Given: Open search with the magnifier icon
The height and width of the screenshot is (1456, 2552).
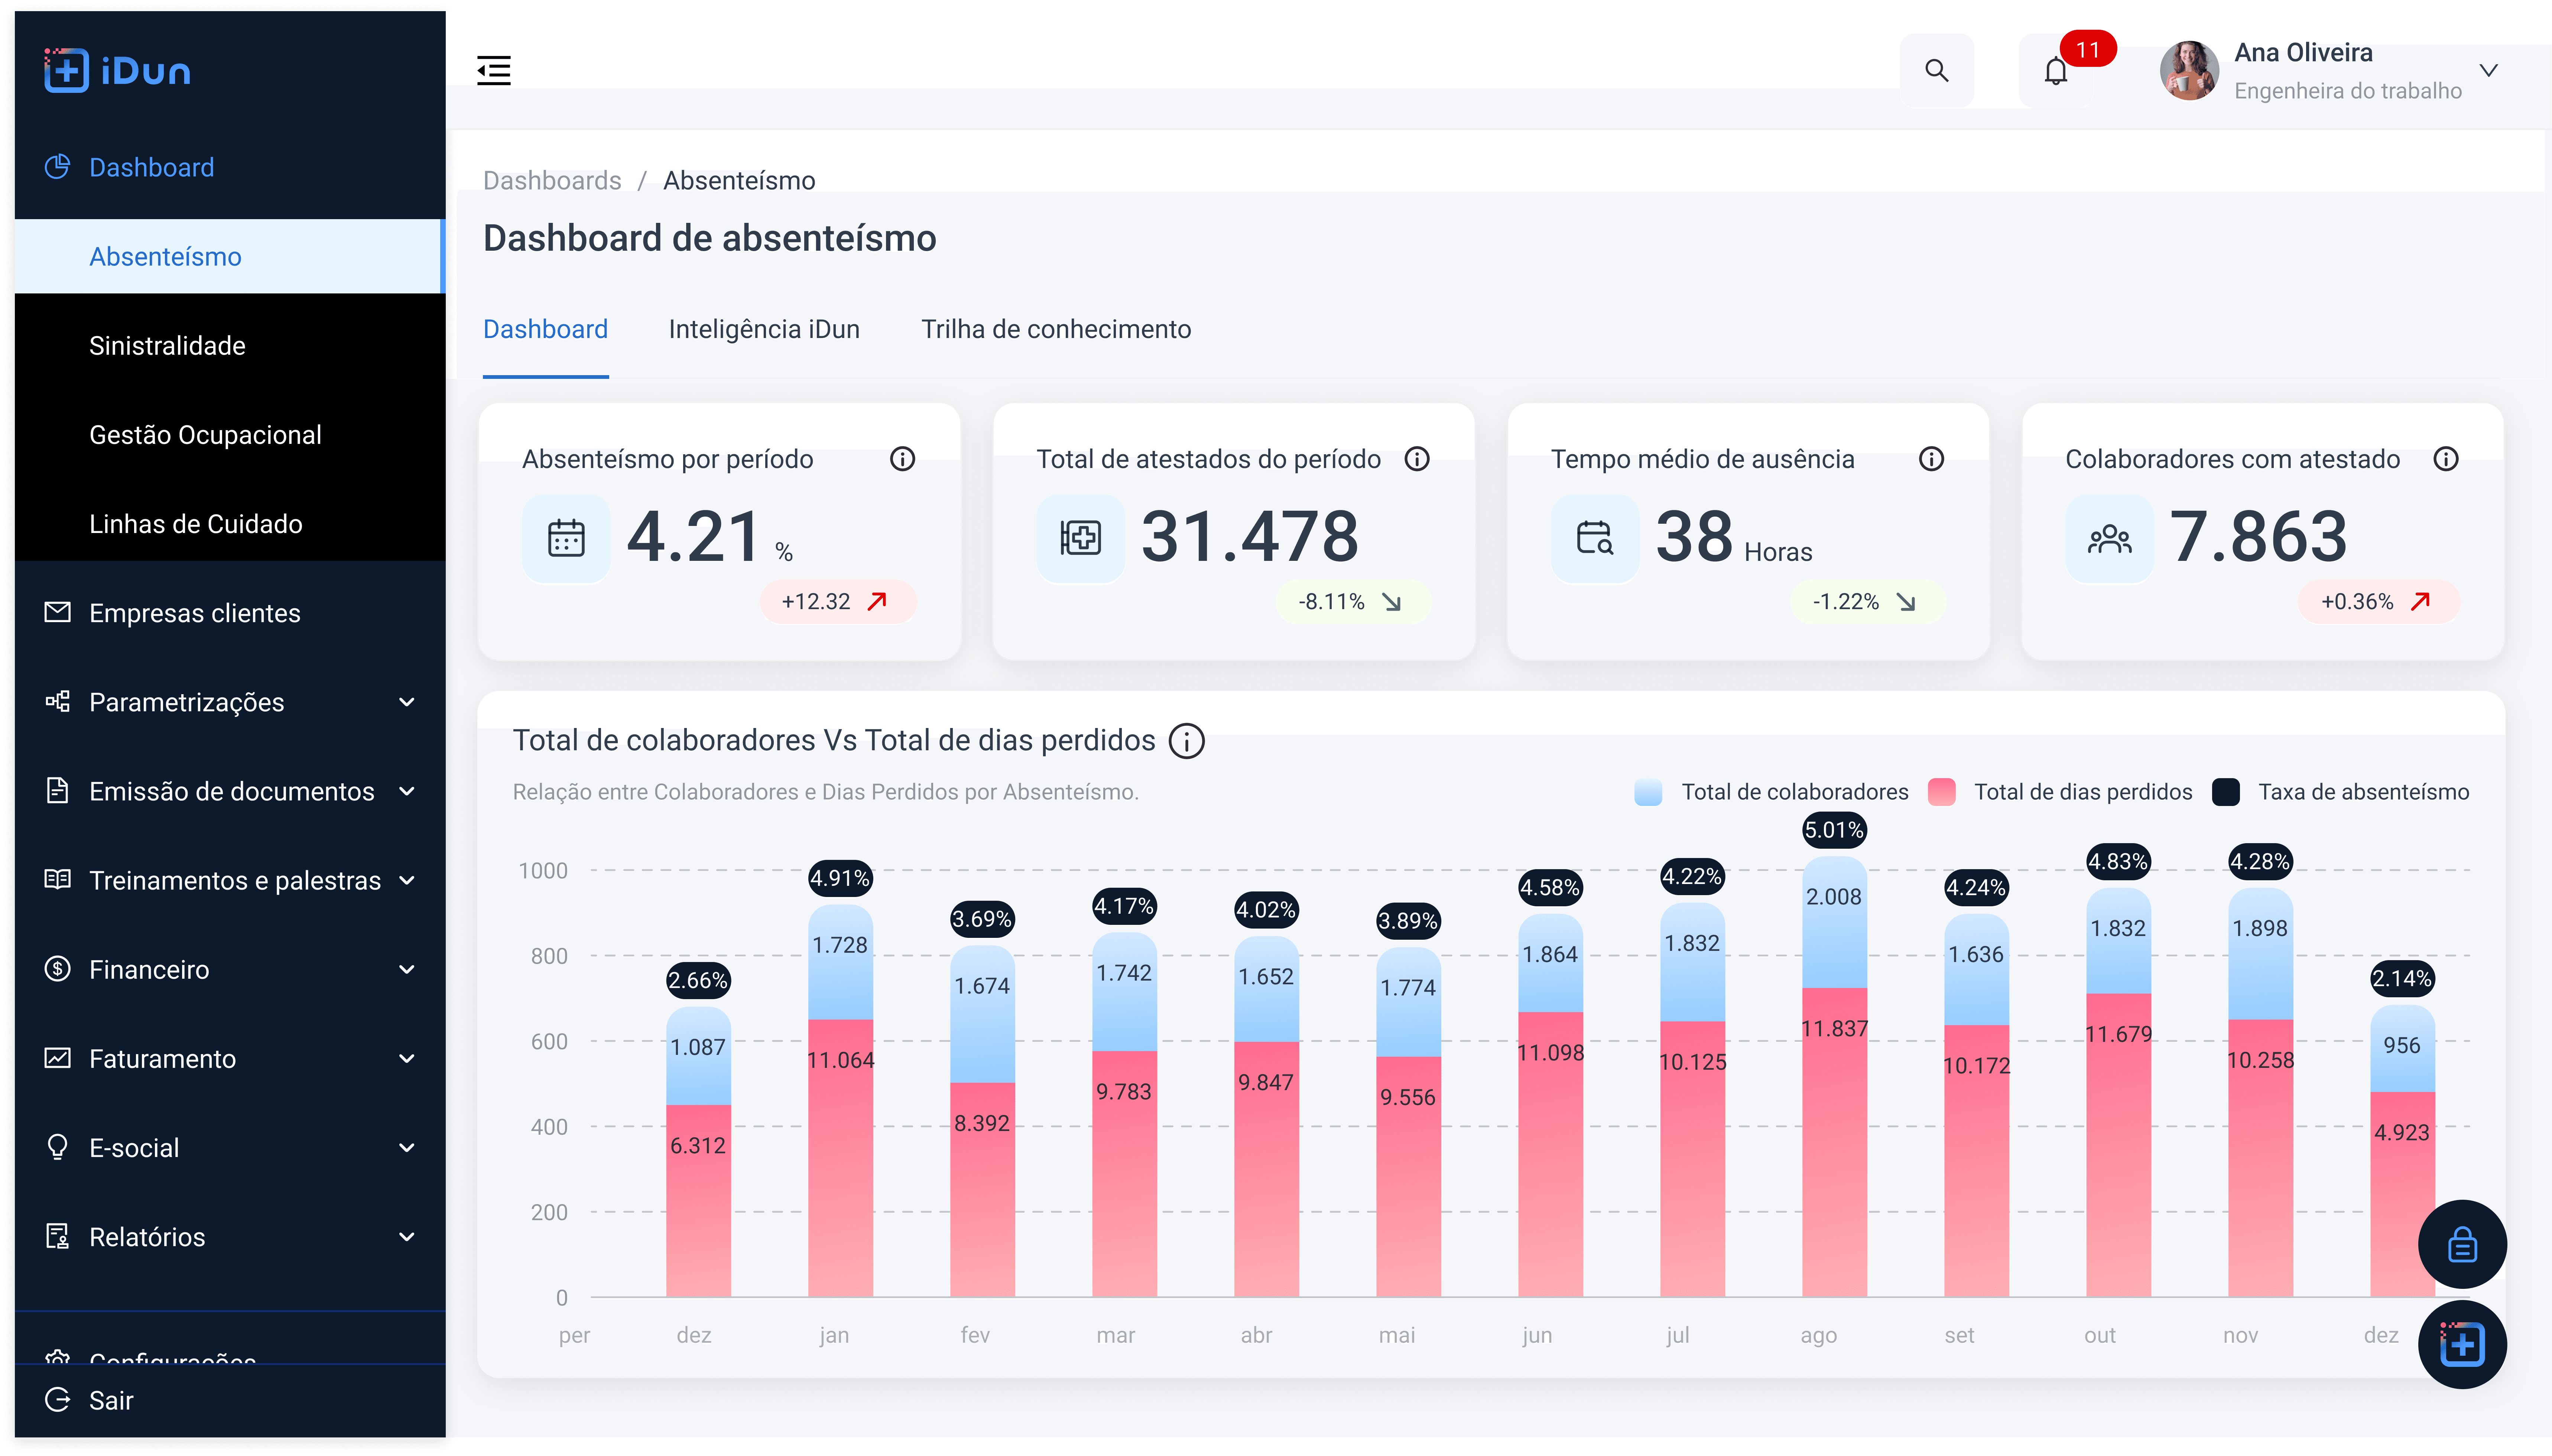Looking at the screenshot, I should point(1937,71).
